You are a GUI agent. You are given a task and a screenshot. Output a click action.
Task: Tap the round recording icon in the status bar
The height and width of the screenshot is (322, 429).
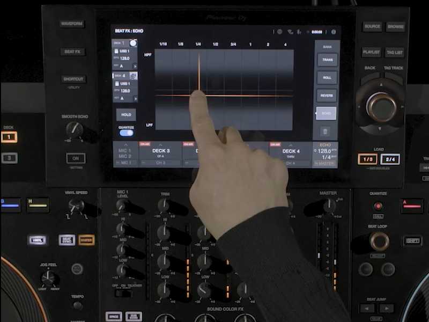[x=279, y=32]
